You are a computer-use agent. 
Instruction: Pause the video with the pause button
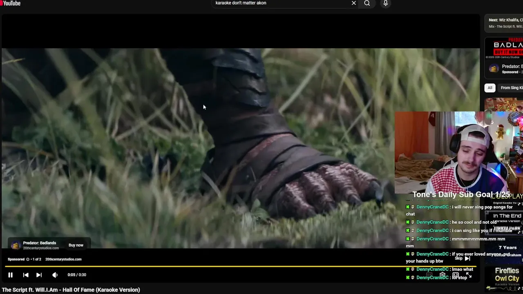[11, 275]
